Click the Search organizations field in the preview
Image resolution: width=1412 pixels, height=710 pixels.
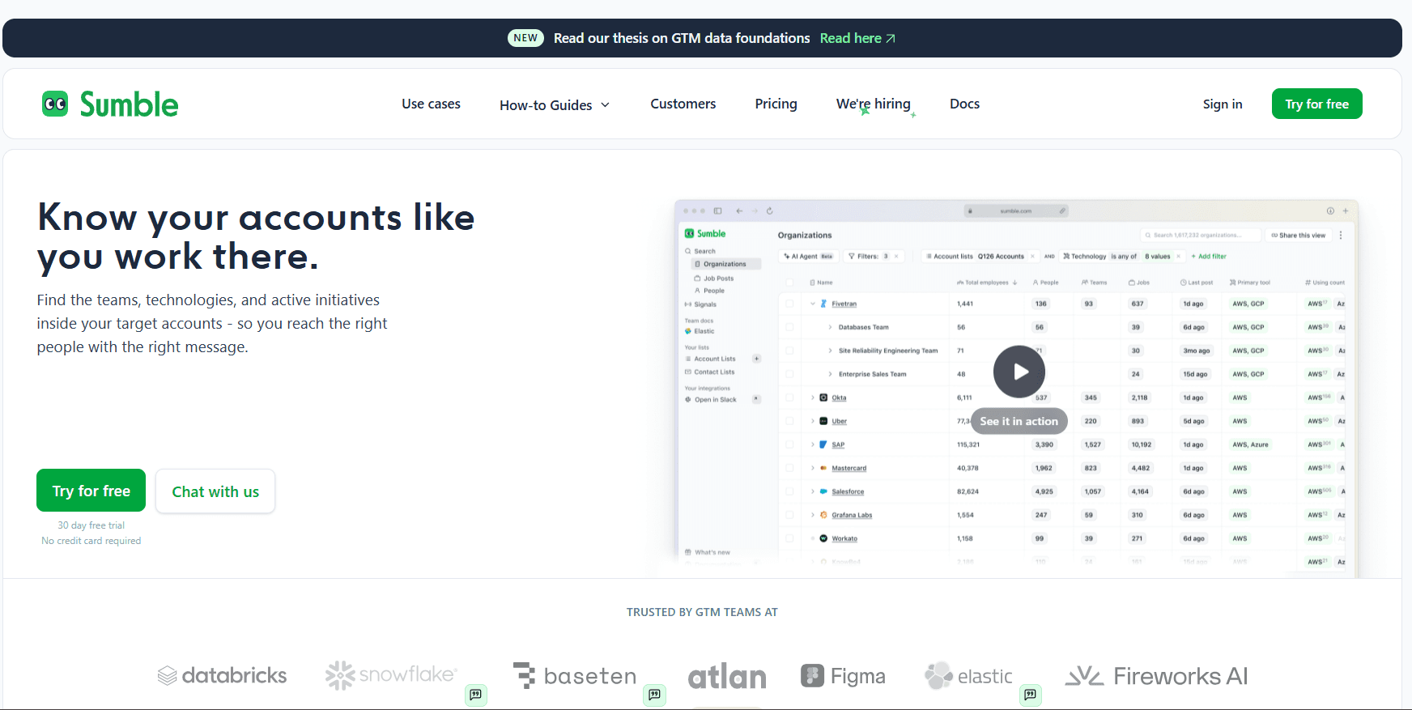1201,235
